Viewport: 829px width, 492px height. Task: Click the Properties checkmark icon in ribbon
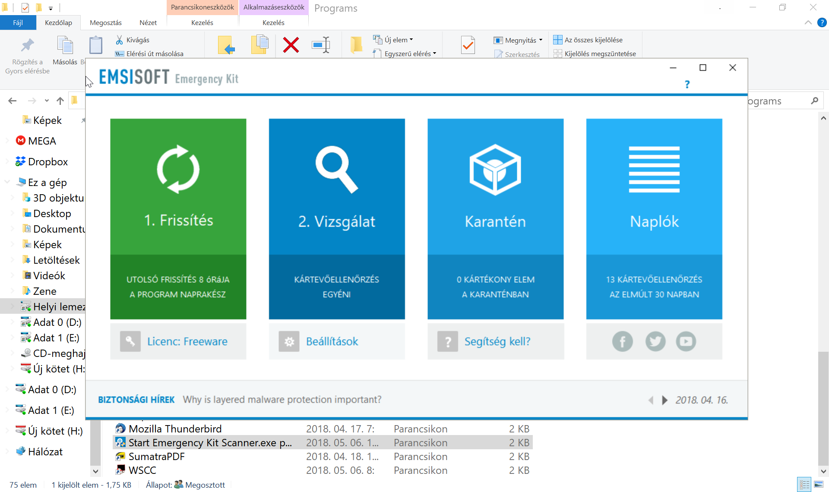coord(468,45)
